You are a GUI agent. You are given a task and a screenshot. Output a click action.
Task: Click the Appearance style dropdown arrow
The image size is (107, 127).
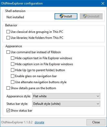pyautogui.click(x=98, y=96)
